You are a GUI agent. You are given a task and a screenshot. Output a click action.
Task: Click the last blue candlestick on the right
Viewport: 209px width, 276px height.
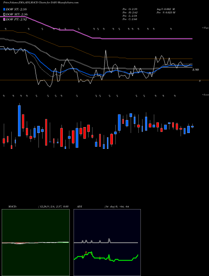[192, 127]
